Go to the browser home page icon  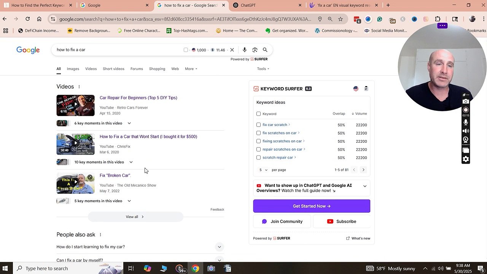click(x=39, y=19)
